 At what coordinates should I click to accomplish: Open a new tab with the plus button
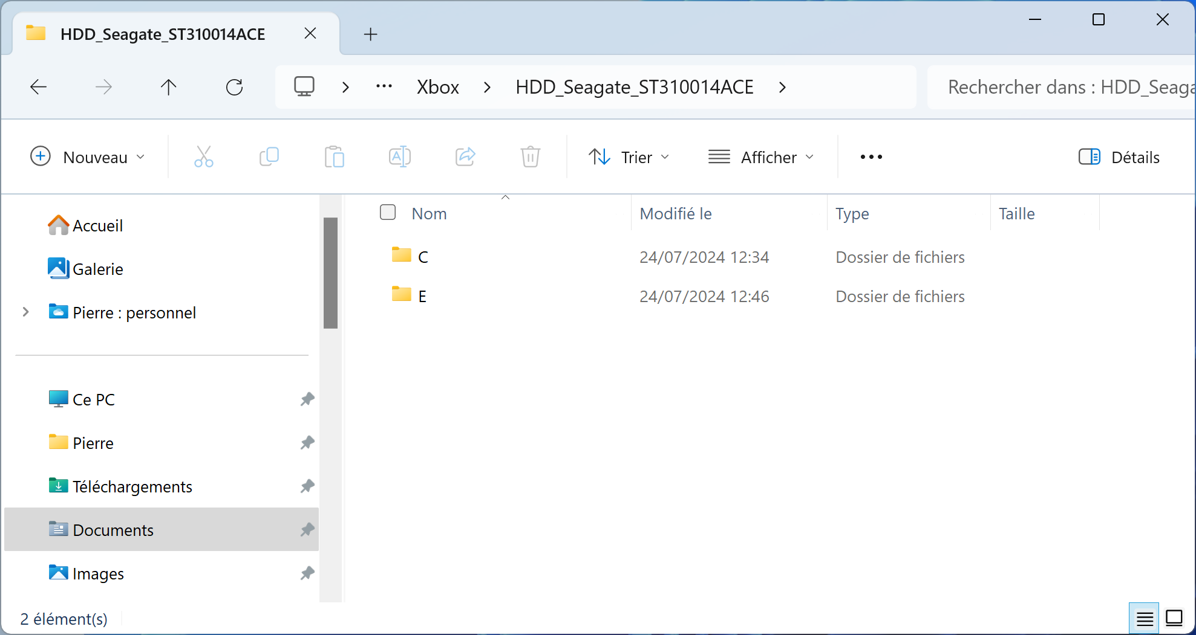coord(371,34)
